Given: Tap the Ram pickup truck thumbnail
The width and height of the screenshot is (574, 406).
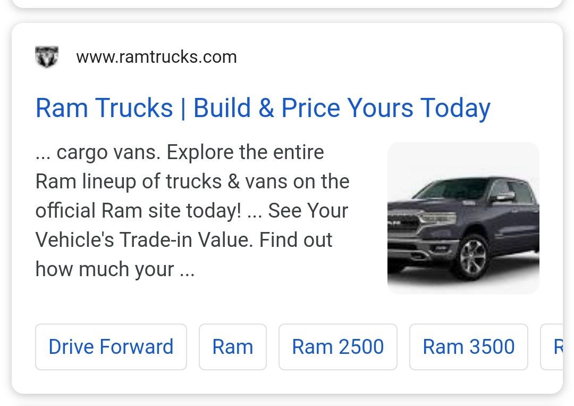Looking at the screenshot, I should click(x=463, y=218).
